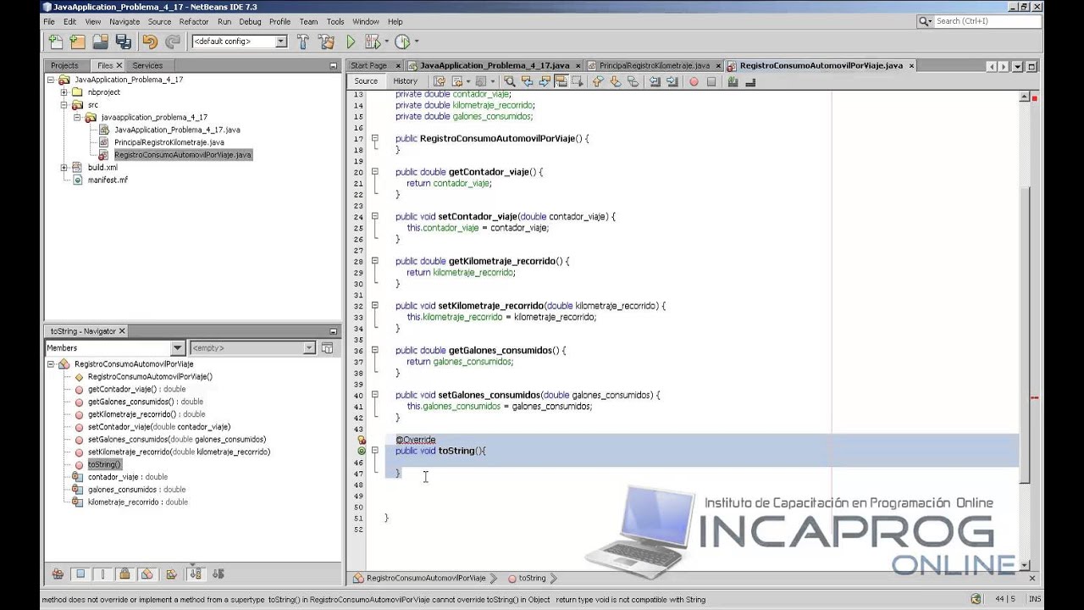Viewport: 1084px width, 610px height.
Task: Expand the nbproject folder node
Action: (64, 92)
